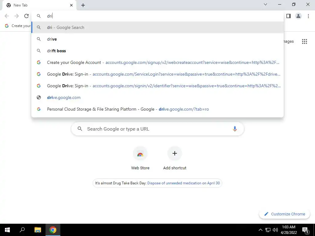
Task: Open the volume tray icon
Action: pyautogui.click(x=275, y=230)
